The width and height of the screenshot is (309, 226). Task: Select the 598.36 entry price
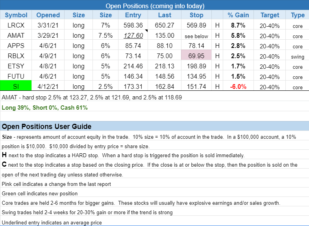133,25
